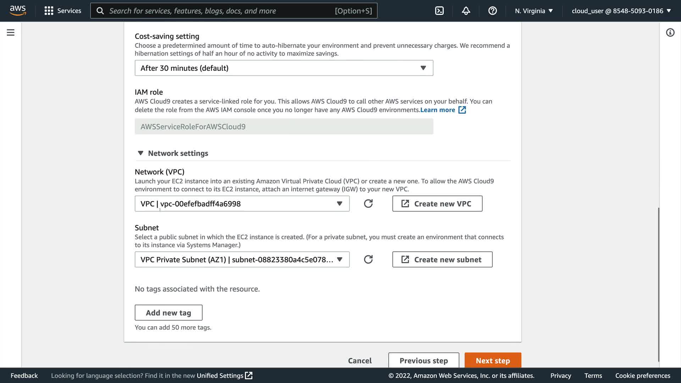Viewport: 681px width, 383px height.
Task: Refresh the VPC list
Action: coord(368,204)
